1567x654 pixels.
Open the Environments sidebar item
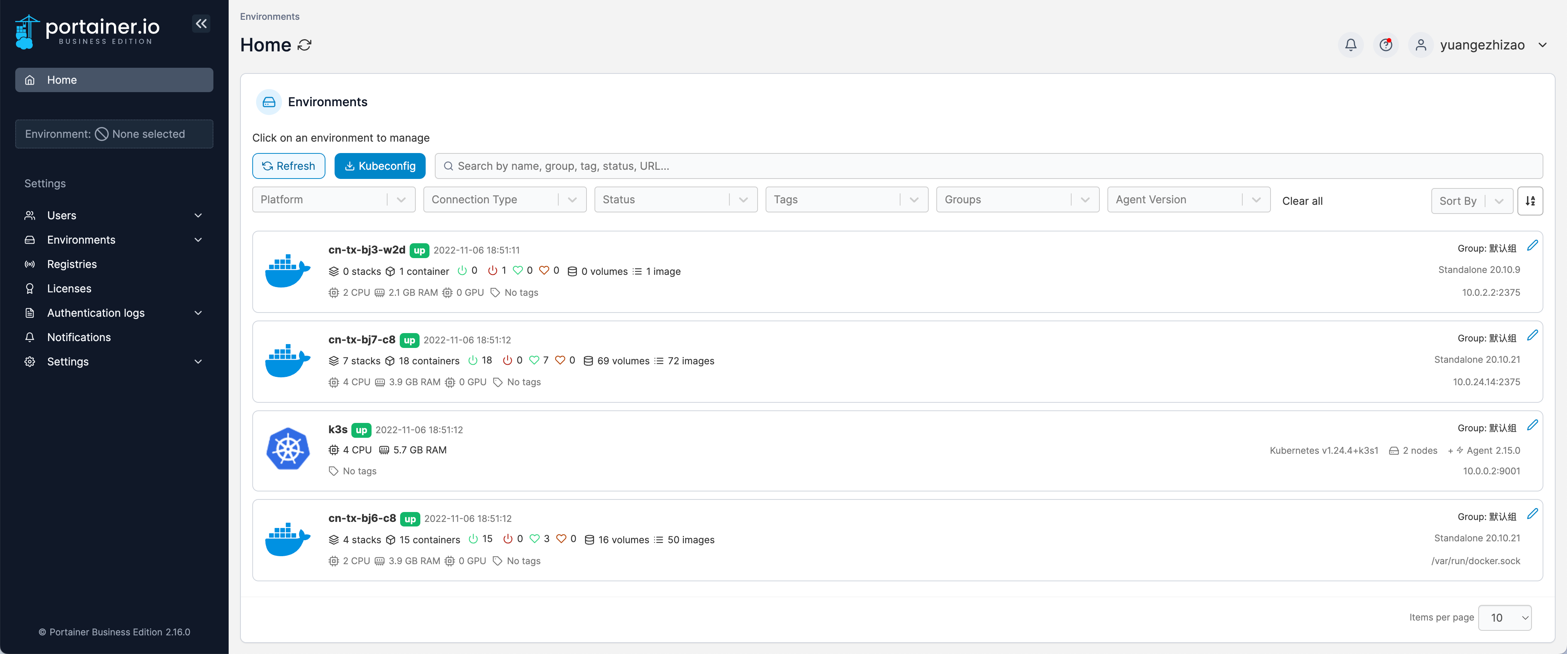tap(114, 240)
